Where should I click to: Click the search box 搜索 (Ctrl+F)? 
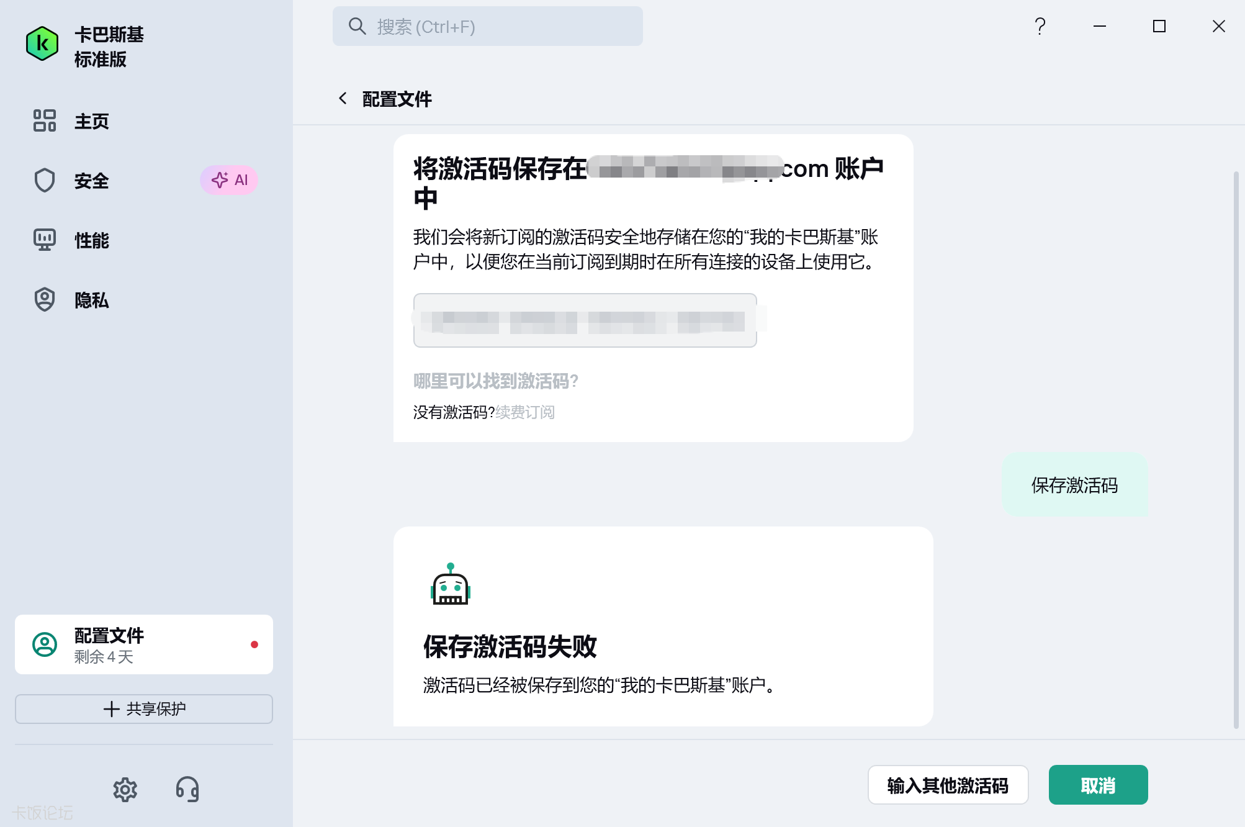(488, 26)
